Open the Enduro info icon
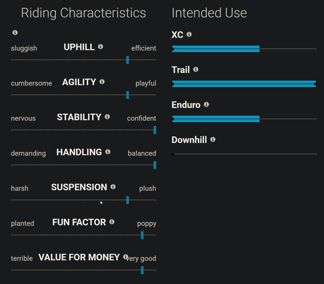This screenshot has height=284, width=324. [x=206, y=104]
